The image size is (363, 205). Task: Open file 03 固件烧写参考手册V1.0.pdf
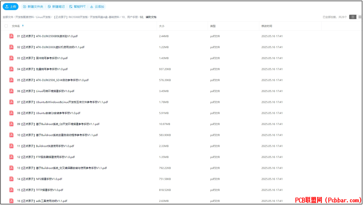pyautogui.click(x=42, y=58)
